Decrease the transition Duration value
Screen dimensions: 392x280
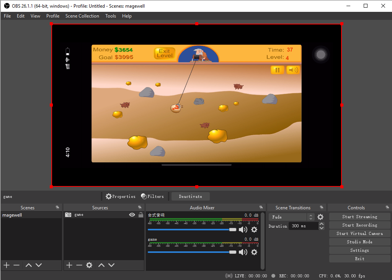tap(322, 228)
